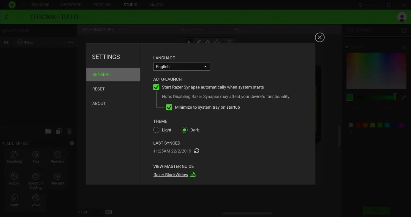Viewport: 411px width, 217px height.
Task: Open the Language dropdown
Action: [x=181, y=67]
